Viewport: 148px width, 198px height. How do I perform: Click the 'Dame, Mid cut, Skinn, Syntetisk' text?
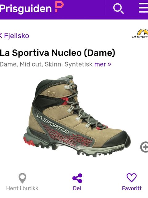(46, 64)
